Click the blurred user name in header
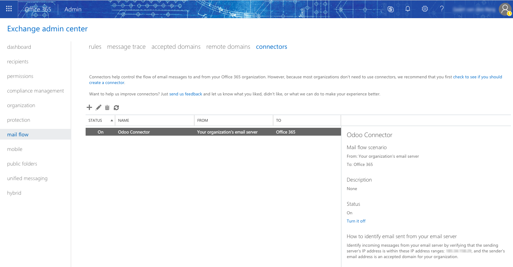Screen dimensions: 513x267 point(474,9)
